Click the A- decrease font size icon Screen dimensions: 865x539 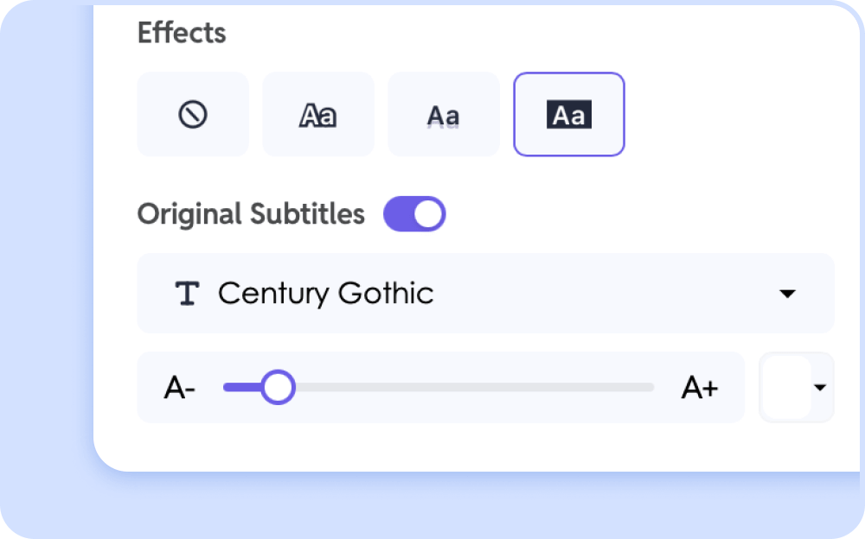pyautogui.click(x=179, y=388)
